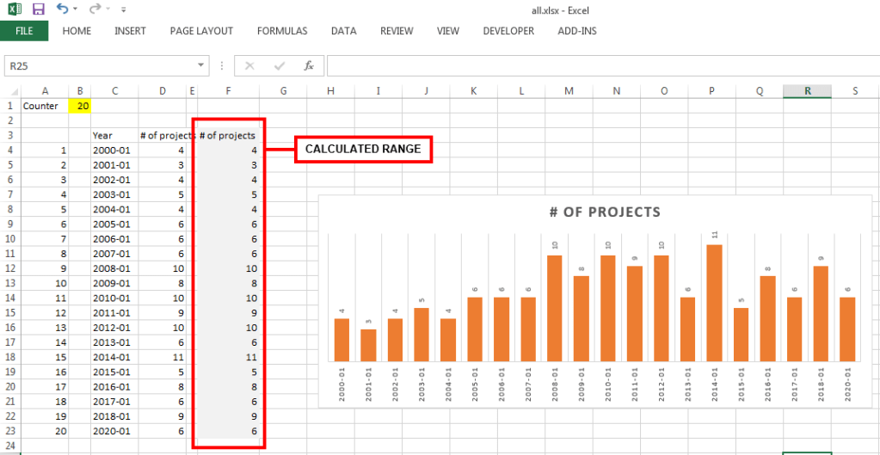The width and height of the screenshot is (880, 455).
Task: Open Customize Quick Access Toolbar dropdown
Action: click(x=124, y=9)
